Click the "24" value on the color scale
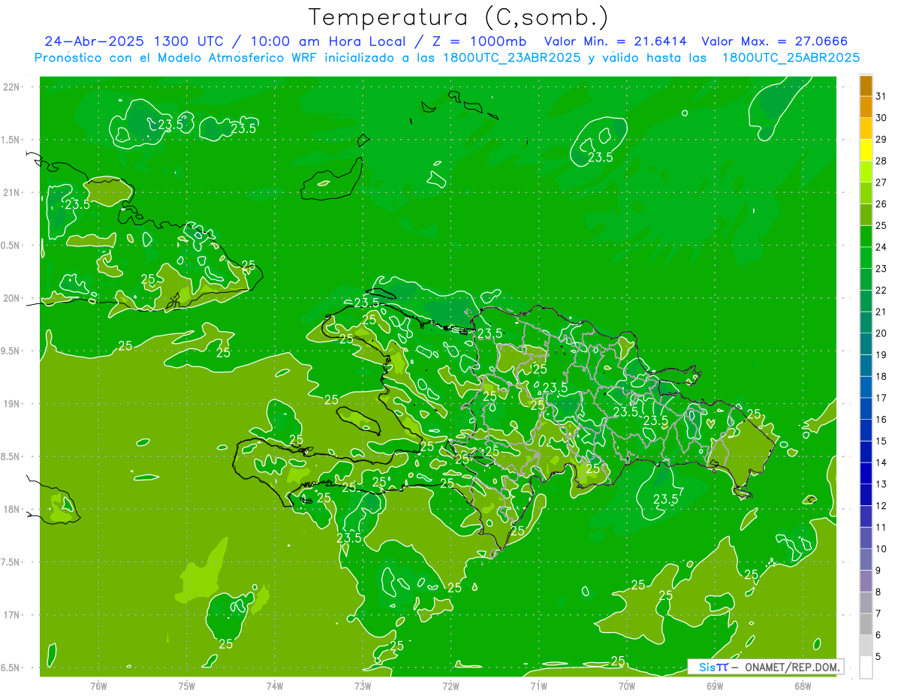 (x=881, y=247)
